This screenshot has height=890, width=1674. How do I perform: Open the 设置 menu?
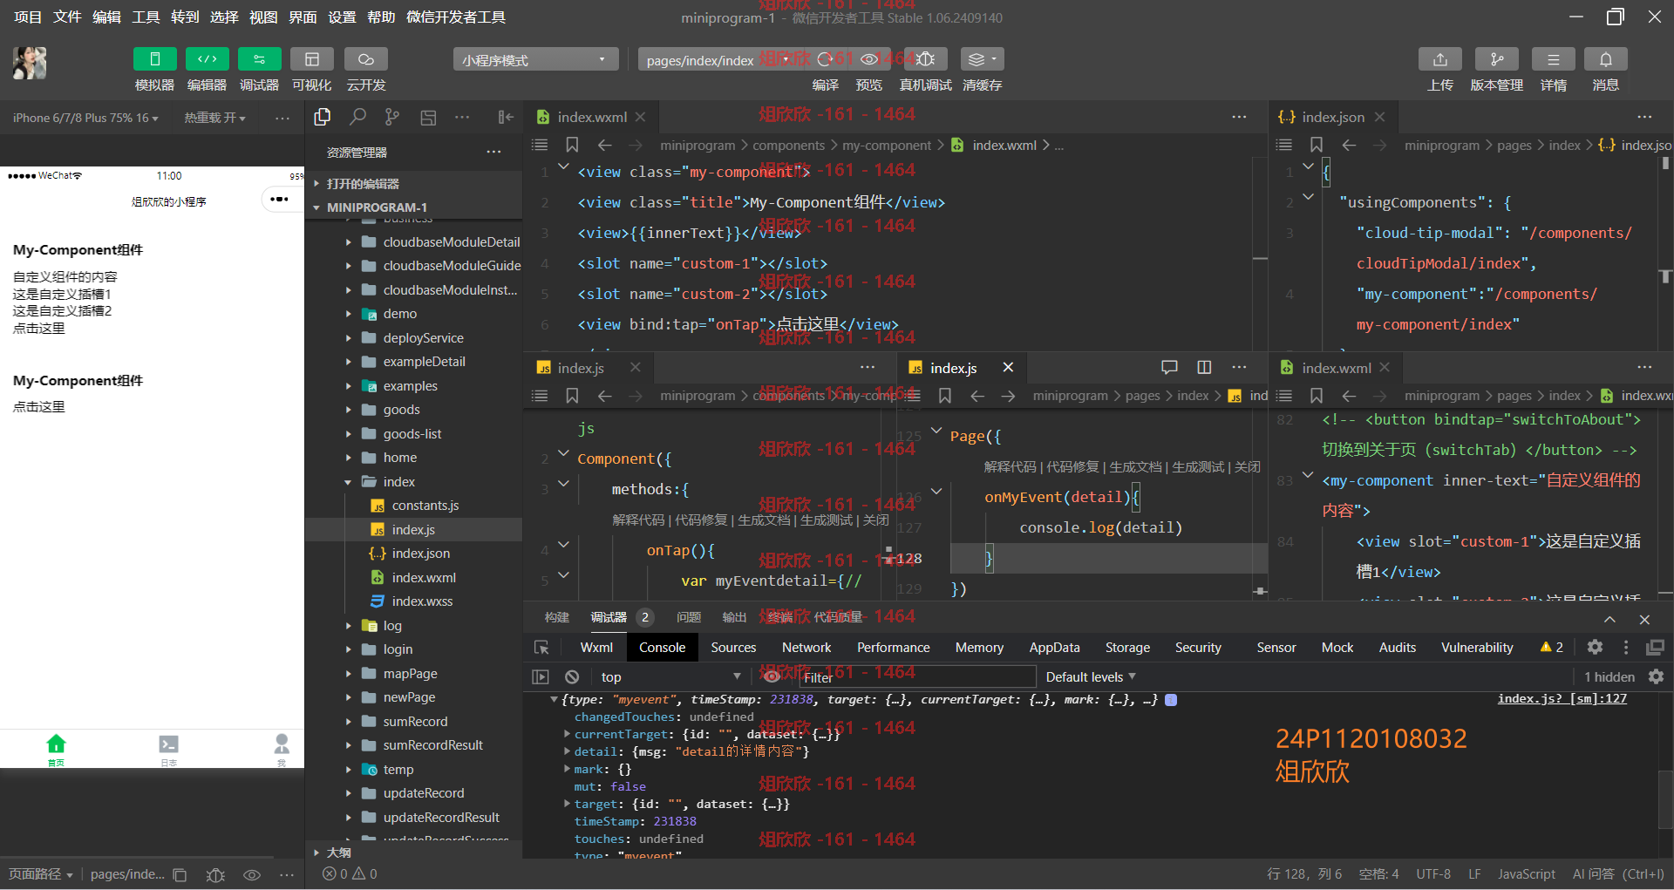pyautogui.click(x=342, y=17)
